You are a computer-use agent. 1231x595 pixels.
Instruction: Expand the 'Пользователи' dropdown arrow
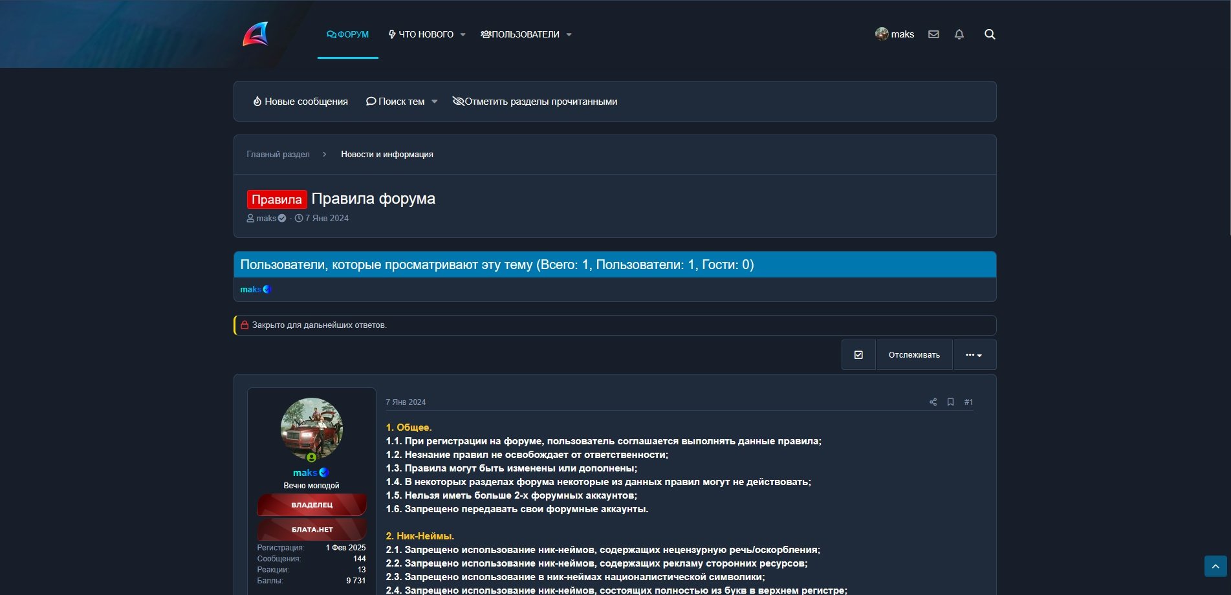coord(569,35)
